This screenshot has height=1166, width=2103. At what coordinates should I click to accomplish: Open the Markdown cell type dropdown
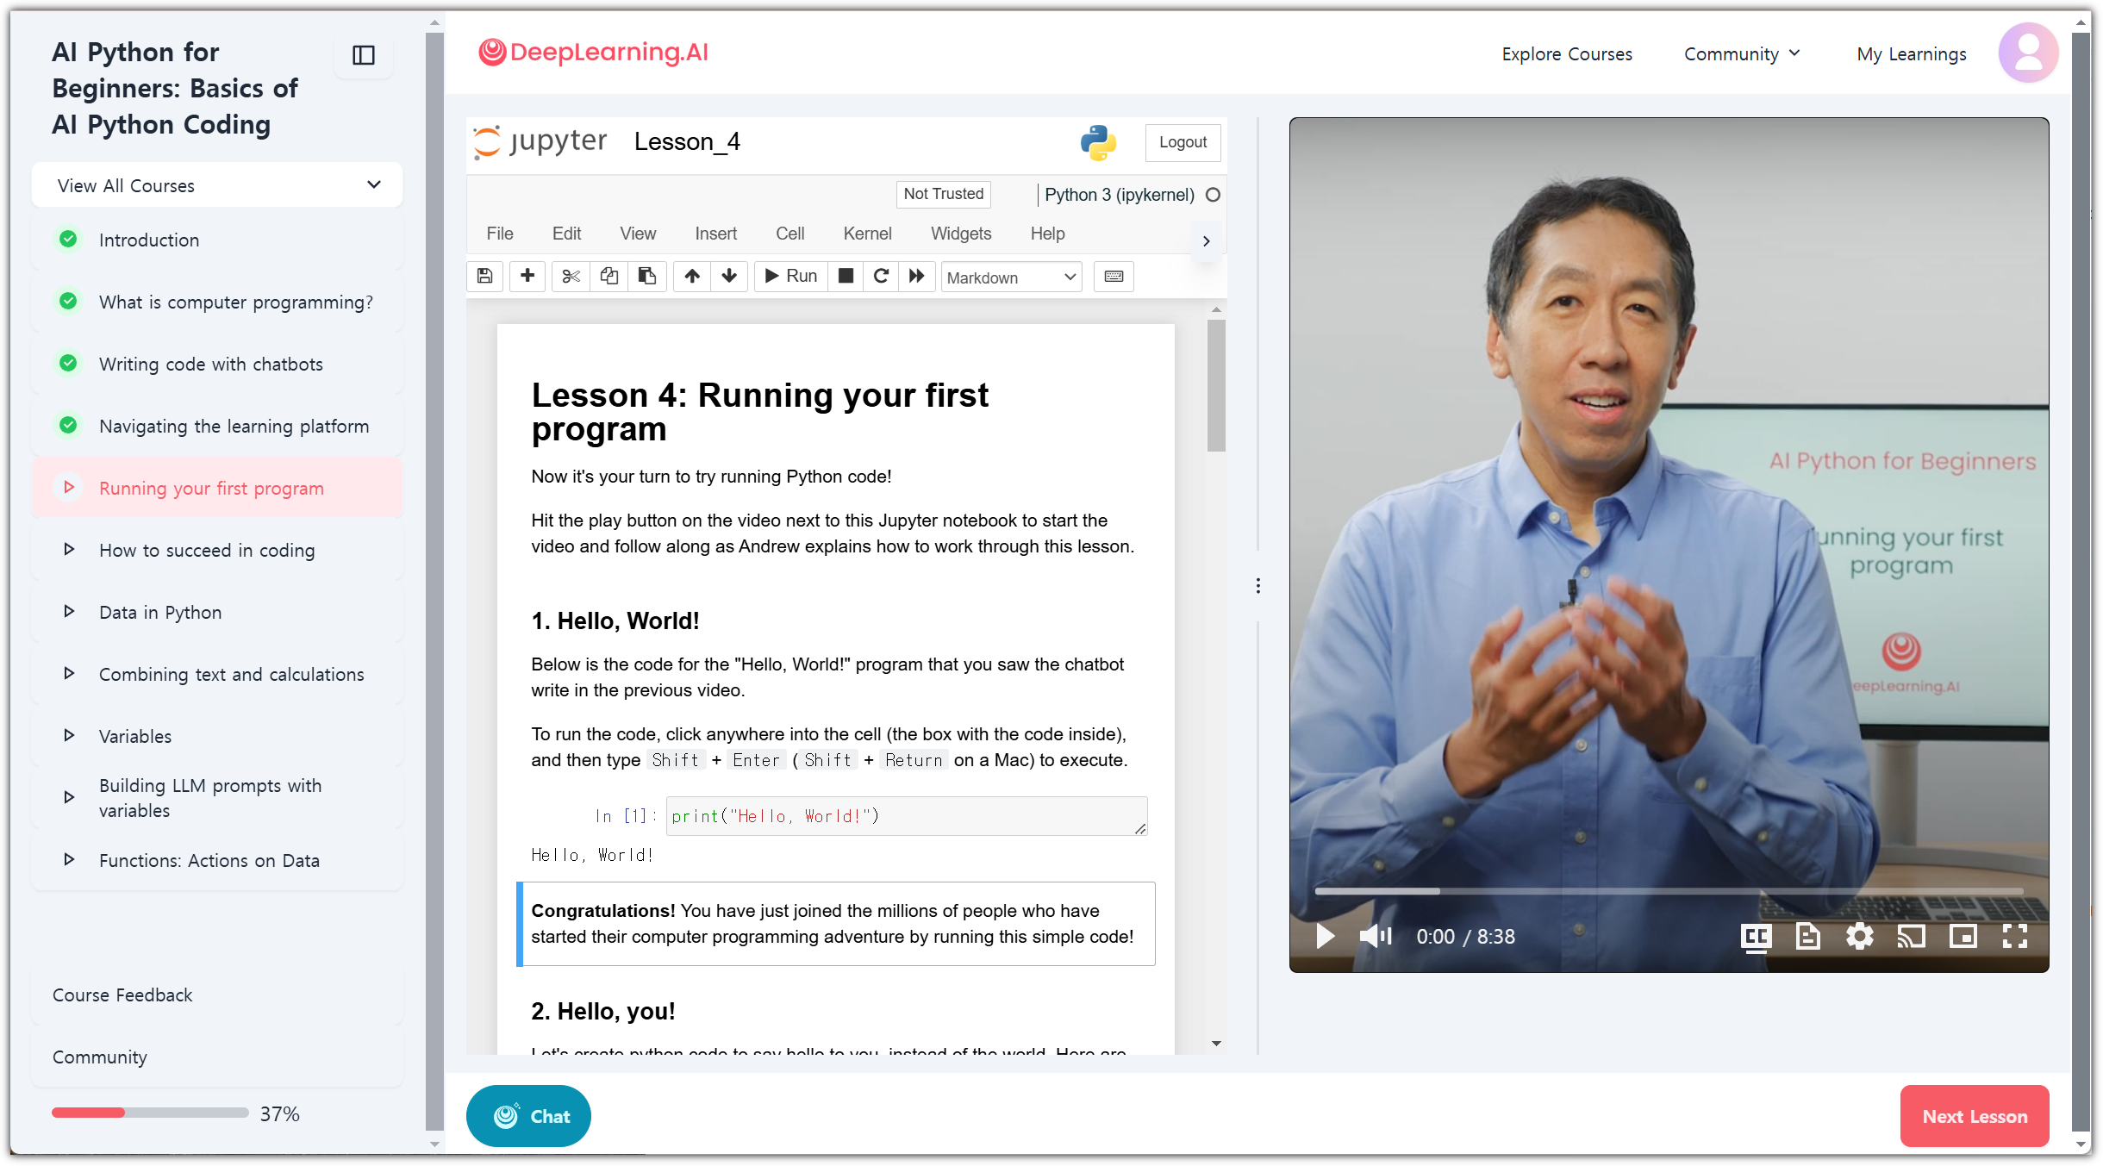pyautogui.click(x=1011, y=277)
